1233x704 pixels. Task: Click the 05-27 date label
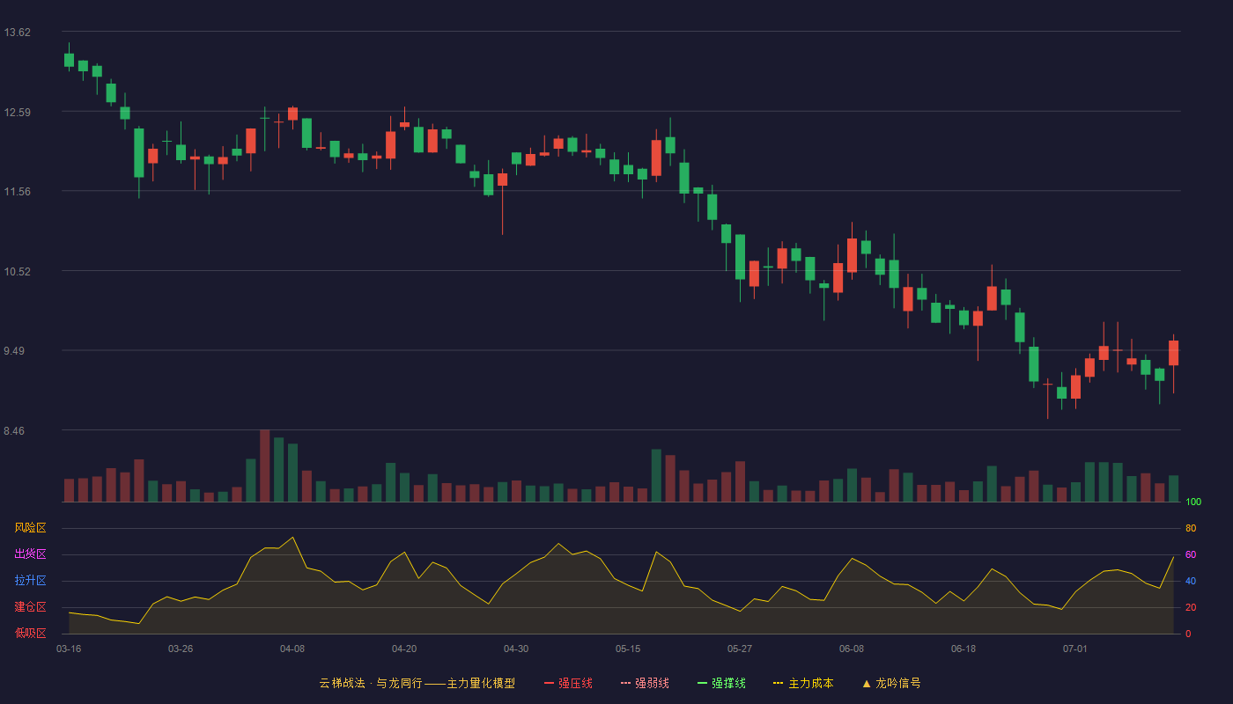pyautogui.click(x=740, y=649)
